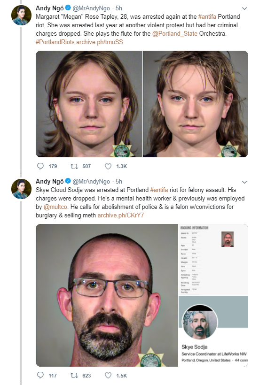Click the reply icon under the second tweet
Viewport: 259px width, 385px height.
click(40, 375)
